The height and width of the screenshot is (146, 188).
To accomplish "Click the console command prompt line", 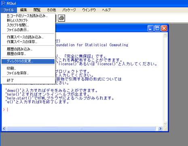I will coord(84,110).
